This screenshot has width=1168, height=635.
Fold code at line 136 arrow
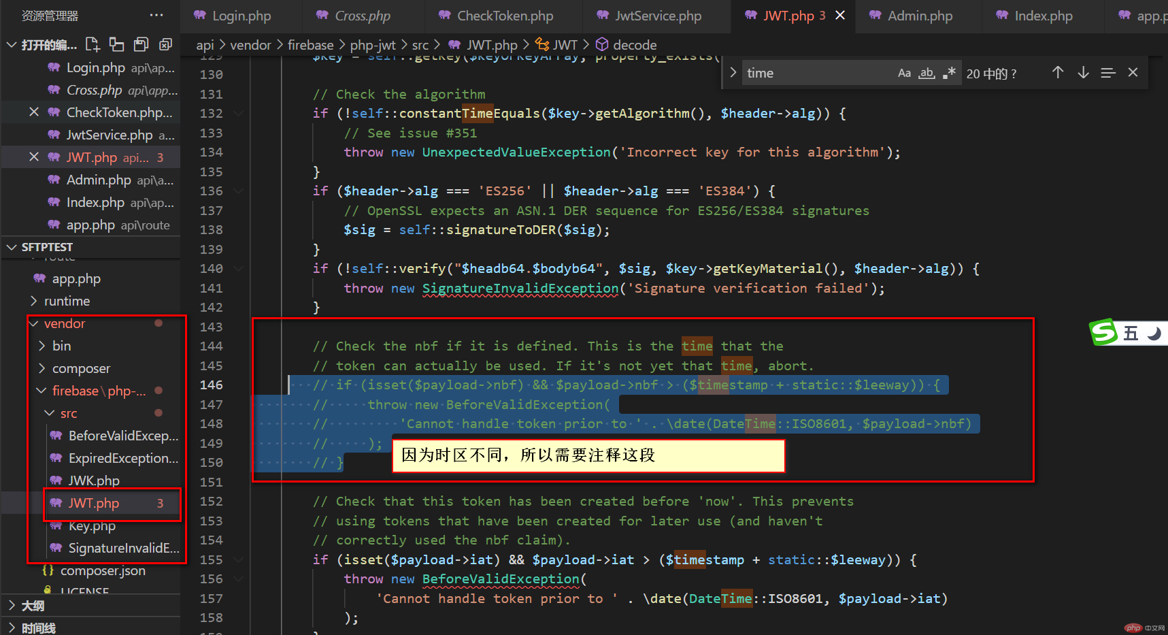pos(238,191)
